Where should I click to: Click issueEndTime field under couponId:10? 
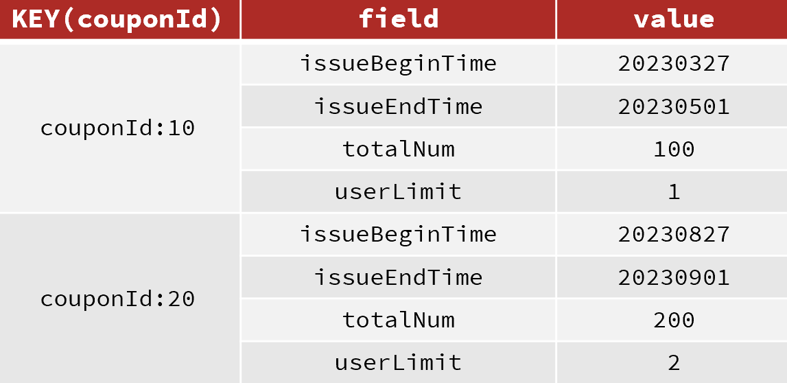[x=399, y=106]
